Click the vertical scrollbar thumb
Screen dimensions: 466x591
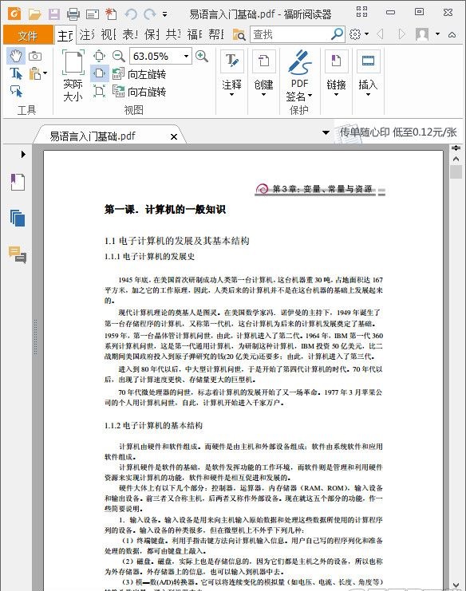click(456, 171)
